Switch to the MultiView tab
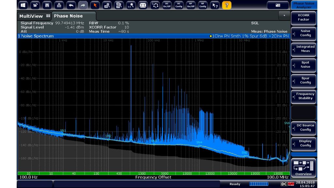This screenshot has width=334, height=188. coord(35,16)
